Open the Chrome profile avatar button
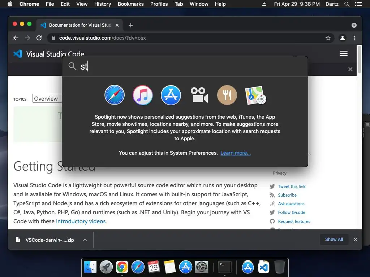The width and height of the screenshot is (370, 277). (x=343, y=38)
